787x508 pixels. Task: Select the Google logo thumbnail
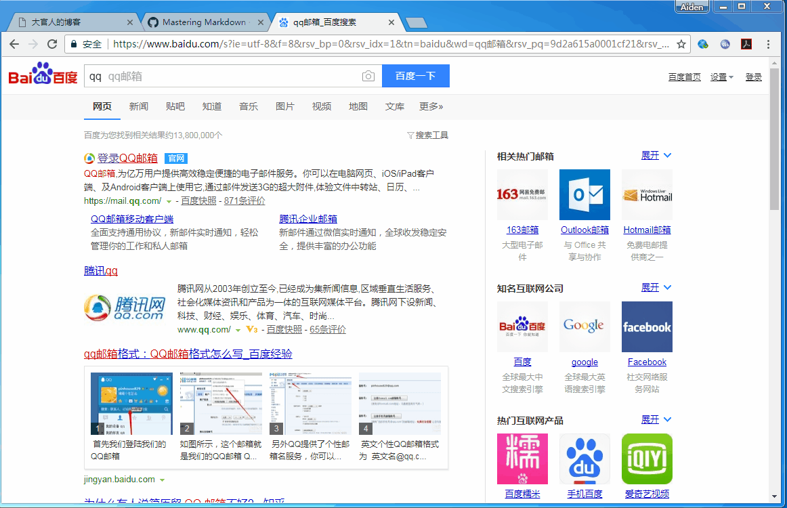584,326
